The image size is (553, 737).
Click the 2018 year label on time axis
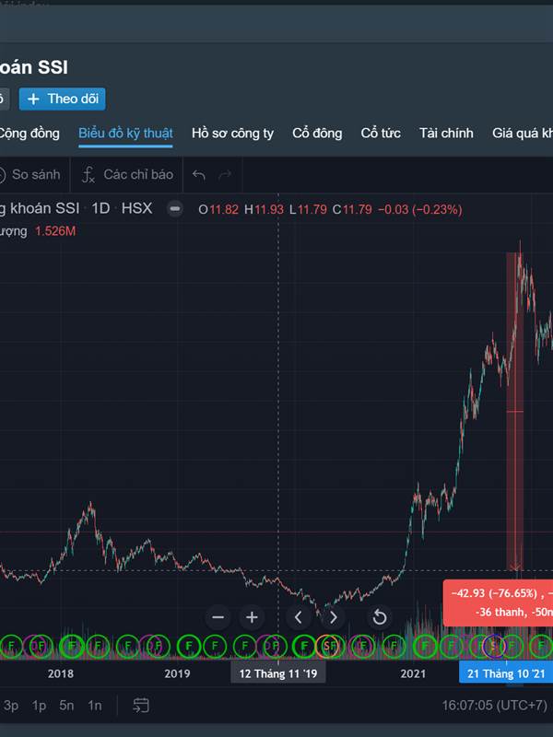click(61, 673)
